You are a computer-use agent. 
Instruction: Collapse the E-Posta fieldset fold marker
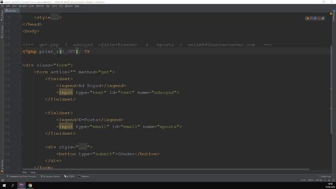tap(21, 113)
